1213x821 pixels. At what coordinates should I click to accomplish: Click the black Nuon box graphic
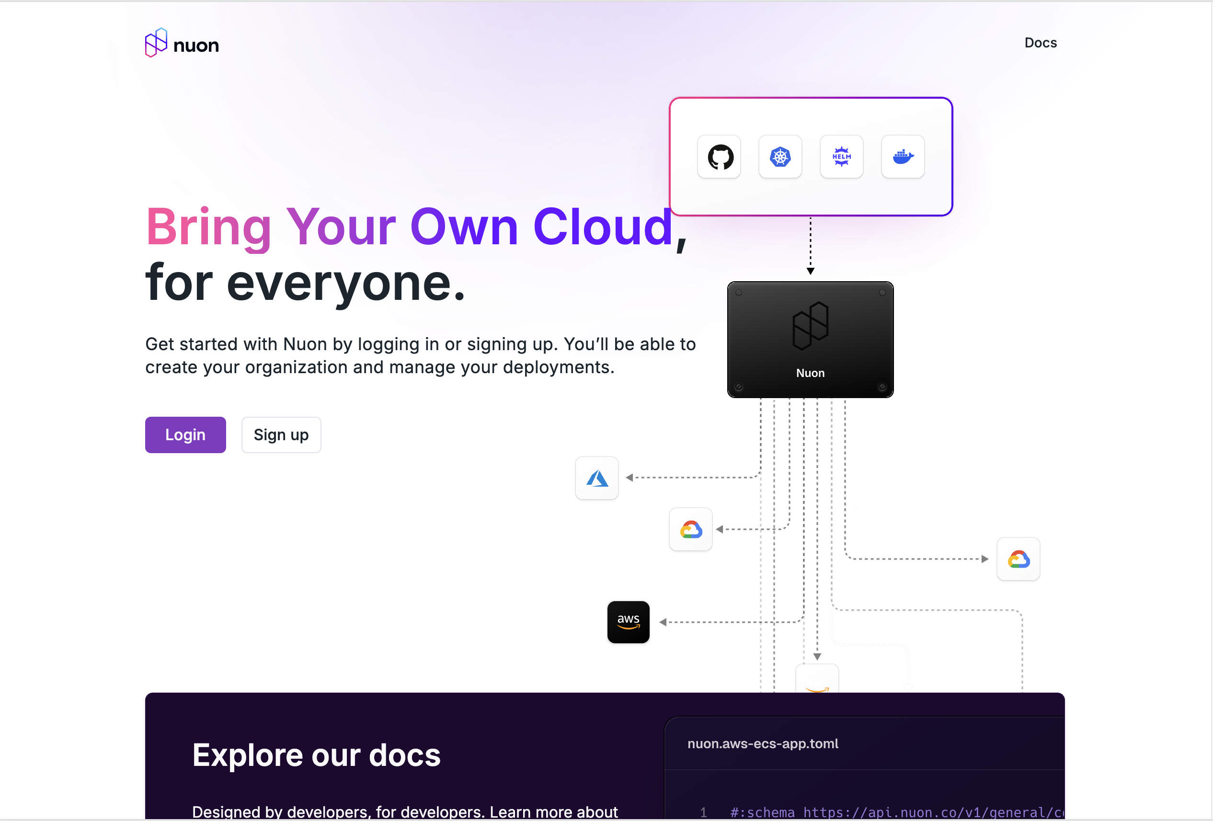coord(810,339)
